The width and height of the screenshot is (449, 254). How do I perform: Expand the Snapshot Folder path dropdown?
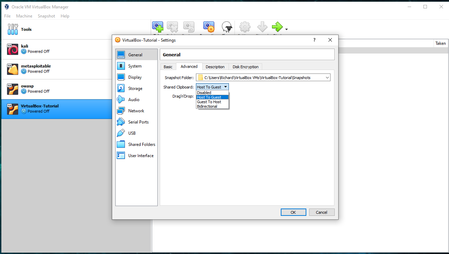327,78
